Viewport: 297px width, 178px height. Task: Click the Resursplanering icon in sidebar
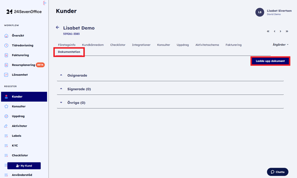[6, 65]
